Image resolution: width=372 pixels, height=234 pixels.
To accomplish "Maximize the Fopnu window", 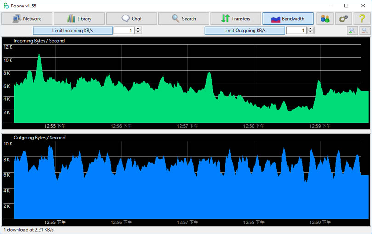I will tap(346, 6).
